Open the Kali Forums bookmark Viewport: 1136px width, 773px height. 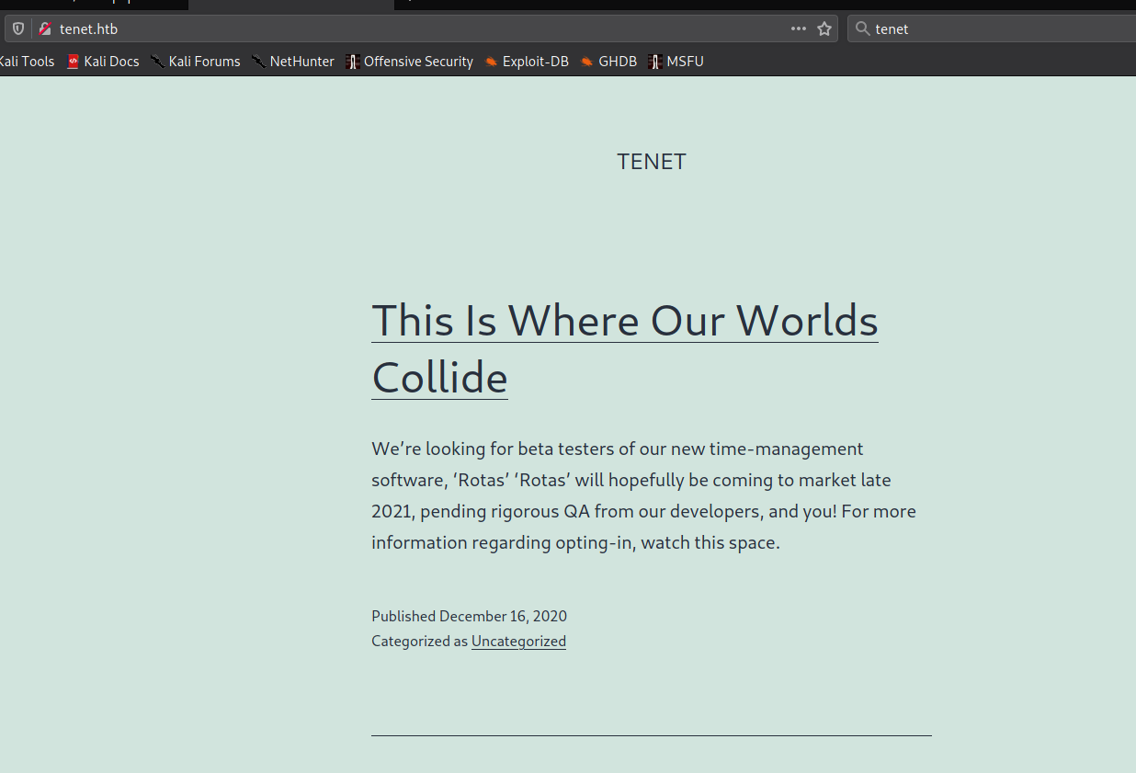[203, 61]
